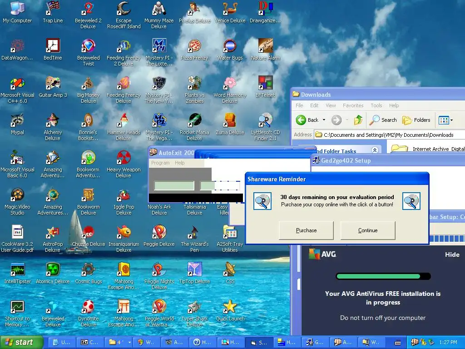This screenshot has width=465, height=349.
Task: Select Bejeweled Twist desktop icon
Action: (88, 52)
